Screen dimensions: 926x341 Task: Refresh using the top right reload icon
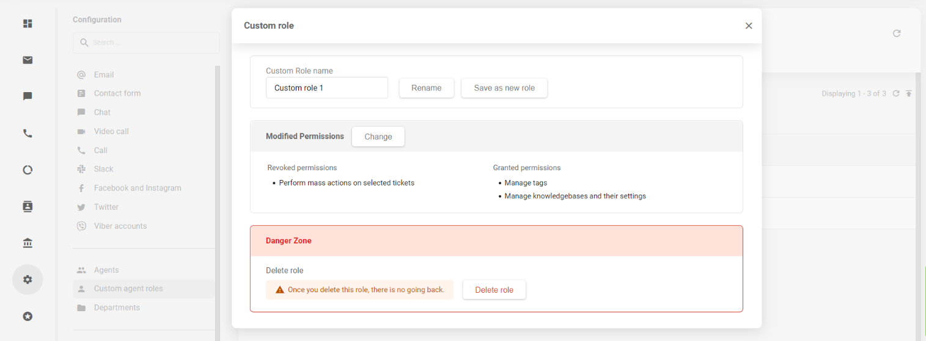(x=897, y=34)
